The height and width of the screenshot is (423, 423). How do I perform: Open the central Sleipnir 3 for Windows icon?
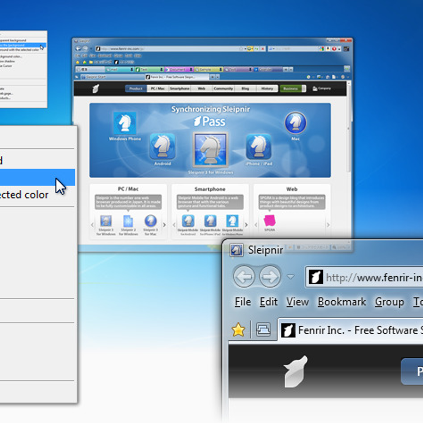point(210,150)
